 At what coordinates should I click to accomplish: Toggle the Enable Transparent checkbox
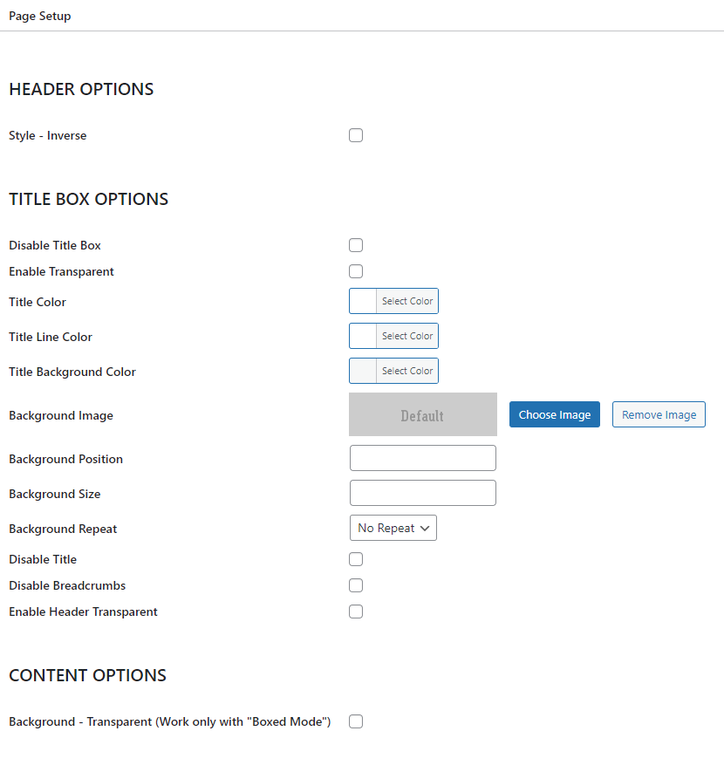click(x=356, y=271)
